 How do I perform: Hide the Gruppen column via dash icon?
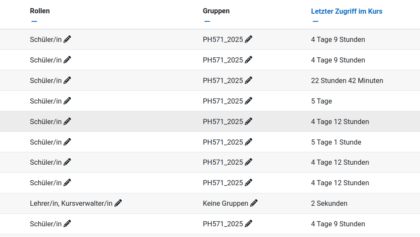pyautogui.click(x=207, y=21)
